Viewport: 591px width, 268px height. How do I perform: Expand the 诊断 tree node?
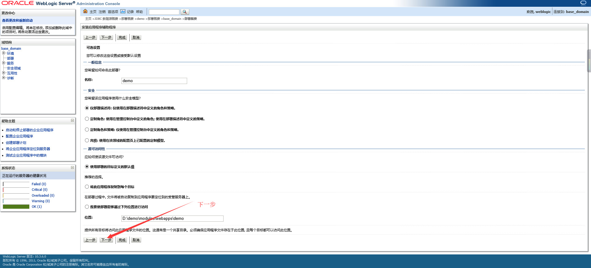click(x=3, y=78)
